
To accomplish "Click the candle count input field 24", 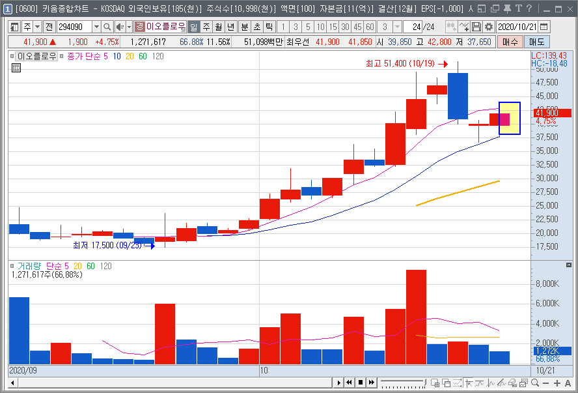I will [x=413, y=27].
